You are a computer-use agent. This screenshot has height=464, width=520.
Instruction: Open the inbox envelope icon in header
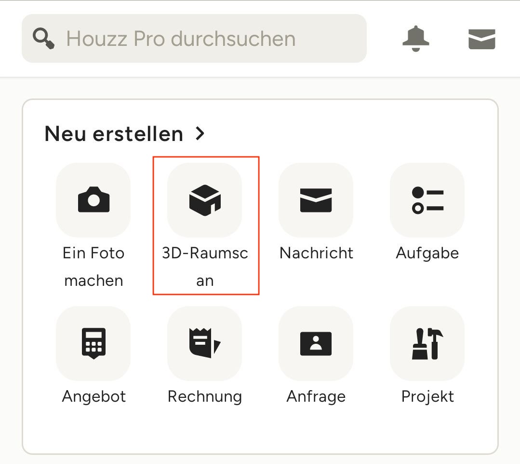point(481,39)
